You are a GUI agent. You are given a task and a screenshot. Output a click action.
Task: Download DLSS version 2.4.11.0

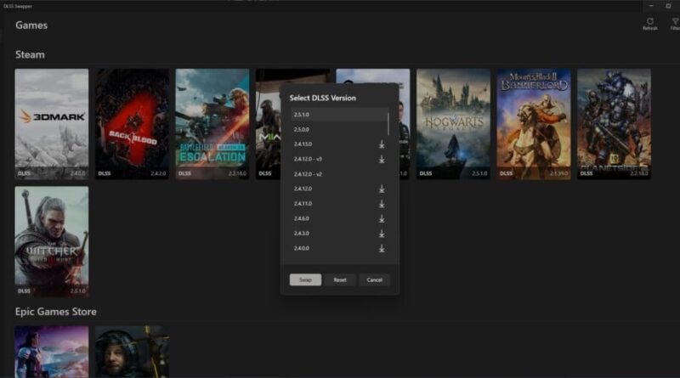[x=382, y=204]
